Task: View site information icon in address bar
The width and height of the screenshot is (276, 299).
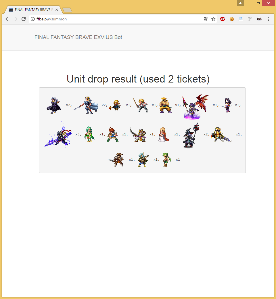Action: [33, 19]
